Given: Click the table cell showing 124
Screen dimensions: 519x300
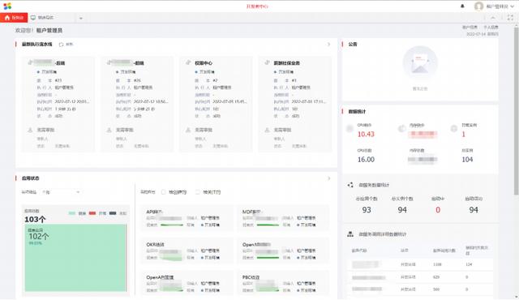Looking at the screenshot, I should pyautogui.click(x=469, y=264).
